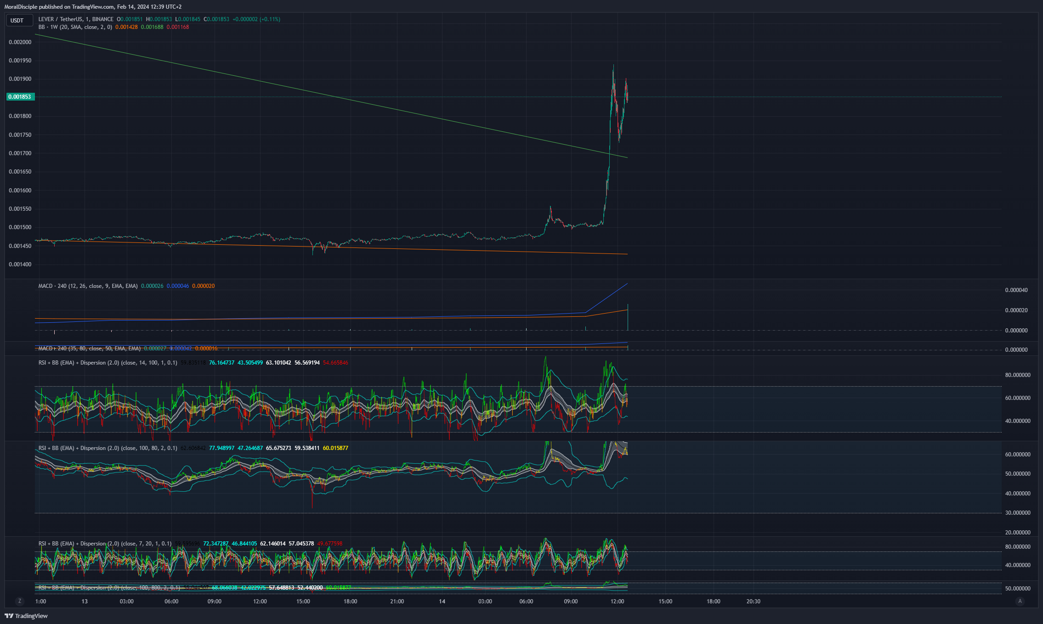
Task: Click the RSI value 76.164737
Action: [222, 363]
